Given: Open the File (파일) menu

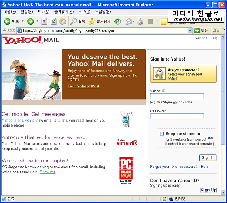Looking at the screenshot, I should (x=10, y=12).
